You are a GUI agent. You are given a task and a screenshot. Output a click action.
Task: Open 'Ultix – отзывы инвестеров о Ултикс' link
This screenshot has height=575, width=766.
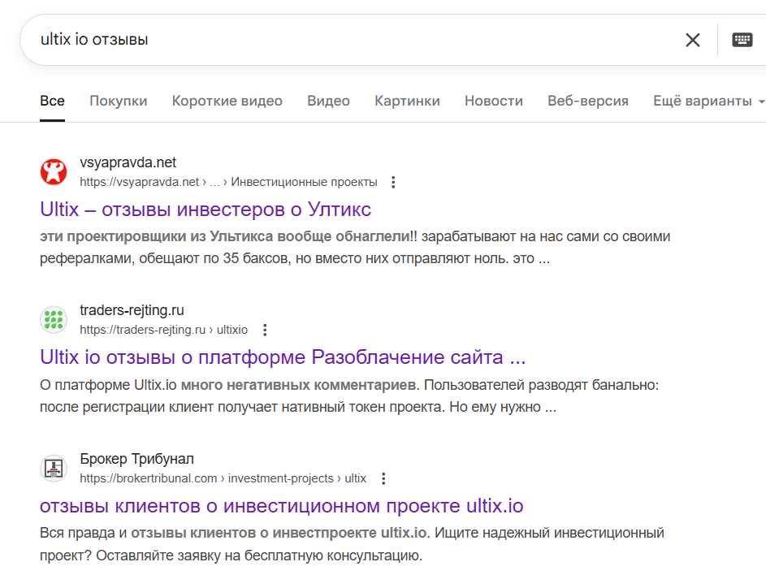click(x=206, y=210)
